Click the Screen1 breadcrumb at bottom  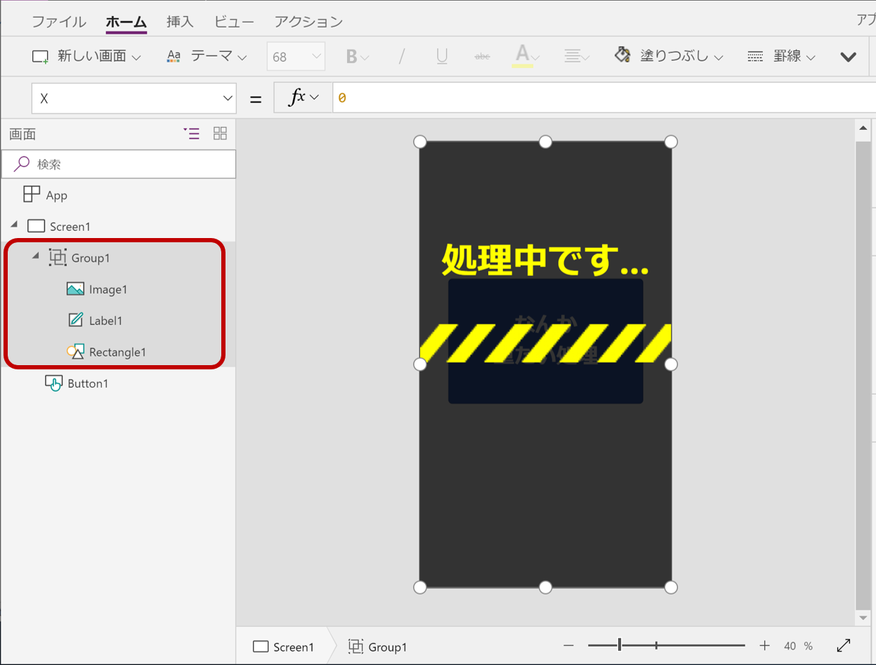(289, 646)
